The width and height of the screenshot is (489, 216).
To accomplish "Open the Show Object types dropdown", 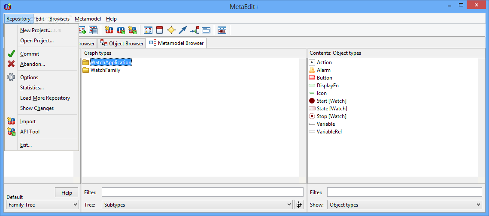I will tap(404, 204).
